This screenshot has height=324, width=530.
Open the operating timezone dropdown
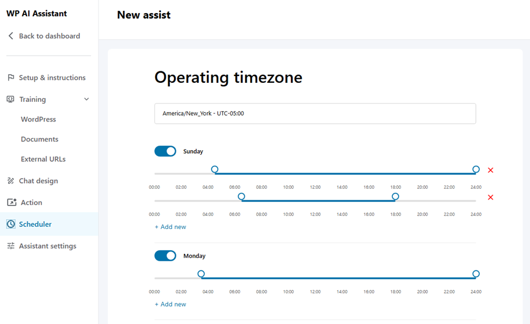[315, 113]
